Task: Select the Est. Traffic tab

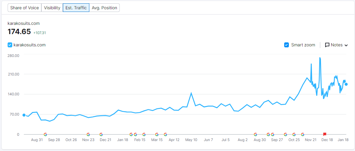Action: [76, 8]
